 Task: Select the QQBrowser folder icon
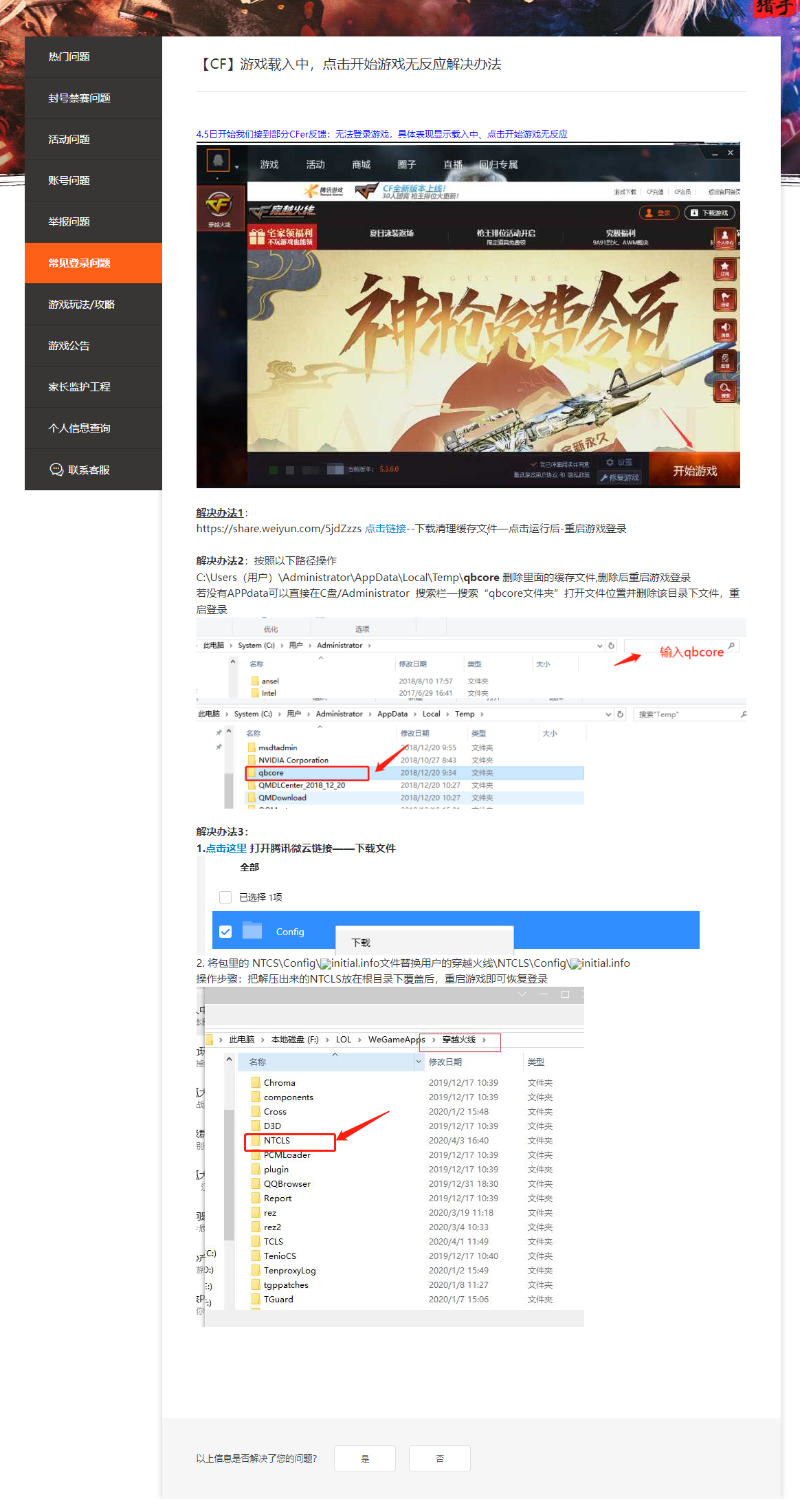(x=256, y=1184)
